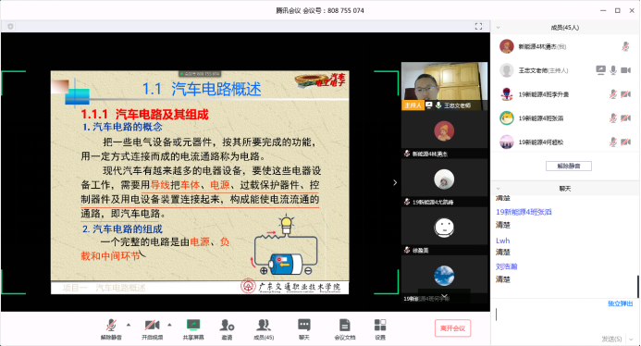
Task: Click the shield security icon at top left
Action: (x=10, y=27)
